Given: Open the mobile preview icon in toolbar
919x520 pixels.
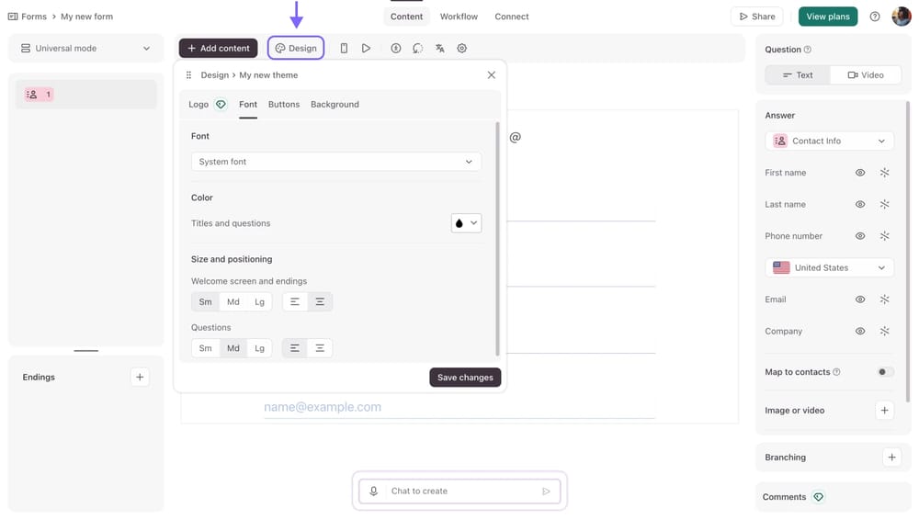Looking at the screenshot, I should 344,49.
